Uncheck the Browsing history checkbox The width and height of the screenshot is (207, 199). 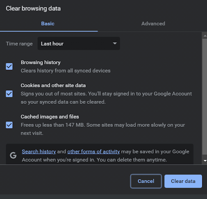(x=9, y=67)
